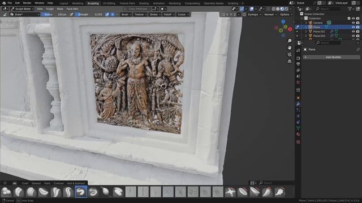
Task: Open Texture checker properties tab
Action: click(x=298, y=142)
